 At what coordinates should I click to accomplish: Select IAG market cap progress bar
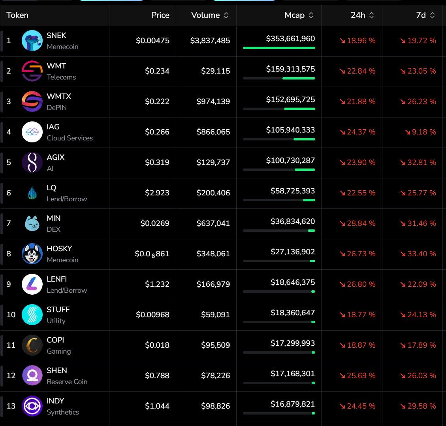pos(279,139)
